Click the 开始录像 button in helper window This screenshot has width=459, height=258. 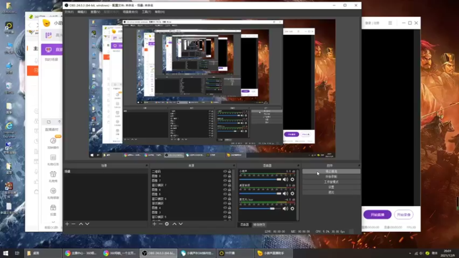coord(404,214)
